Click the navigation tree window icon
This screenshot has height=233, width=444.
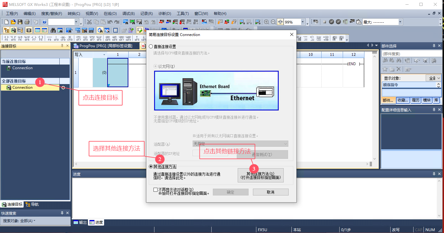6,30
